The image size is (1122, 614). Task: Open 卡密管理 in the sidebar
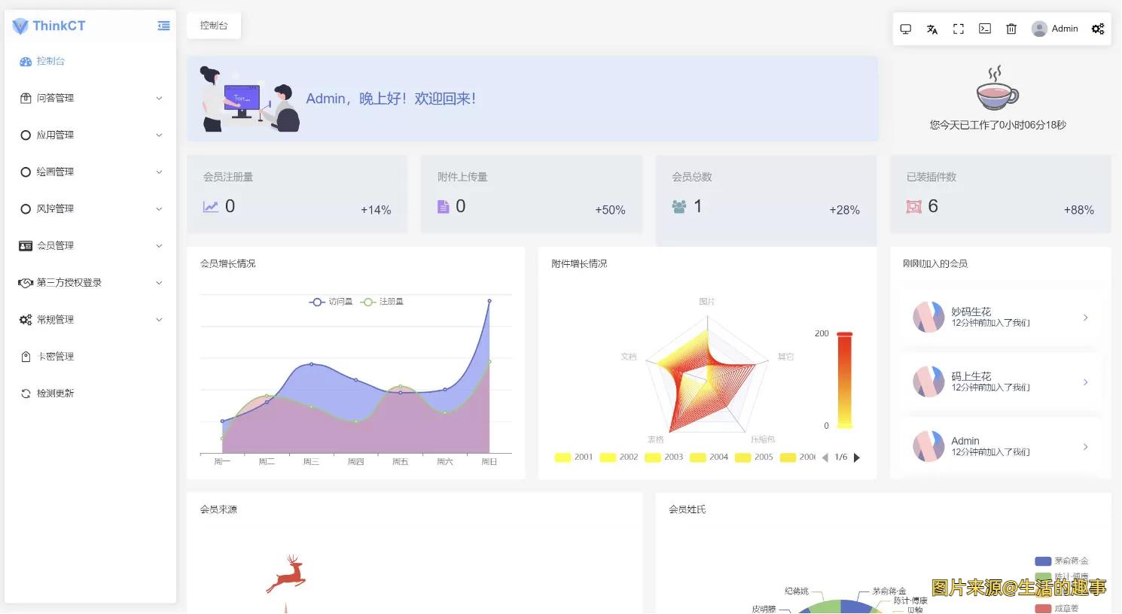click(56, 357)
